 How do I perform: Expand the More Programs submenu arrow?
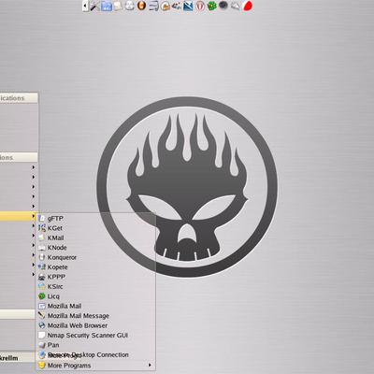click(x=150, y=365)
